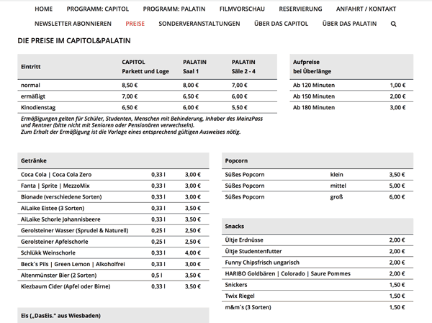Open PROGRAMM: CAPITOL page

(97, 9)
